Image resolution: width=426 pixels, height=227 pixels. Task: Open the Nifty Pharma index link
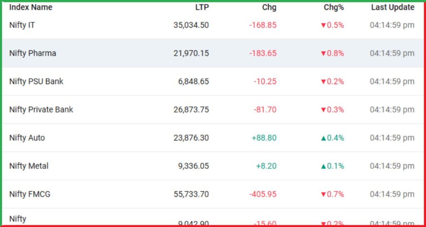(32, 53)
